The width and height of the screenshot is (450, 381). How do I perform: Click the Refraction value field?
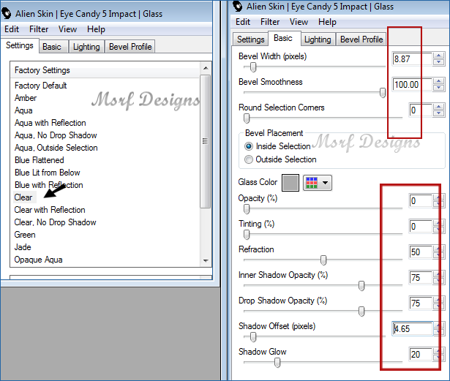(x=421, y=252)
